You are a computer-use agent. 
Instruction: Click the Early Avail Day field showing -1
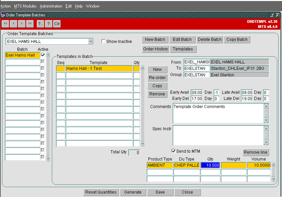pos(216,93)
